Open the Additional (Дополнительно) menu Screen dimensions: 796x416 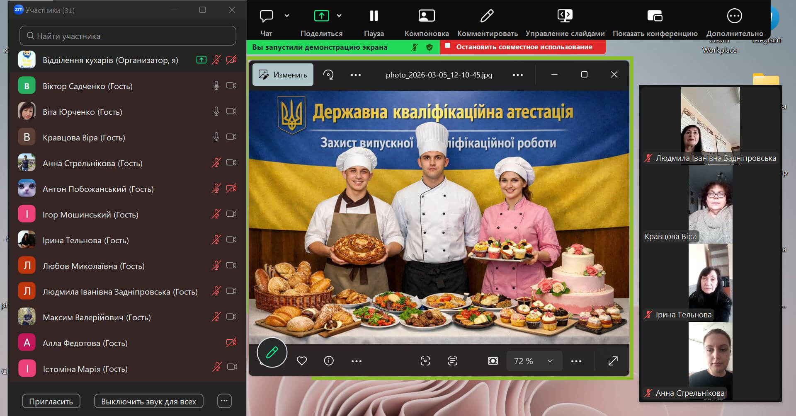point(734,16)
